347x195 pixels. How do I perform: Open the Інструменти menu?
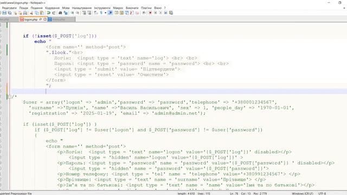[102, 8]
